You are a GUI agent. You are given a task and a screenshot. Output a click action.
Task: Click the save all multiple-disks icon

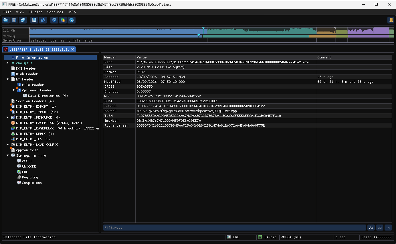pyautogui.click(x=23, y=20)
